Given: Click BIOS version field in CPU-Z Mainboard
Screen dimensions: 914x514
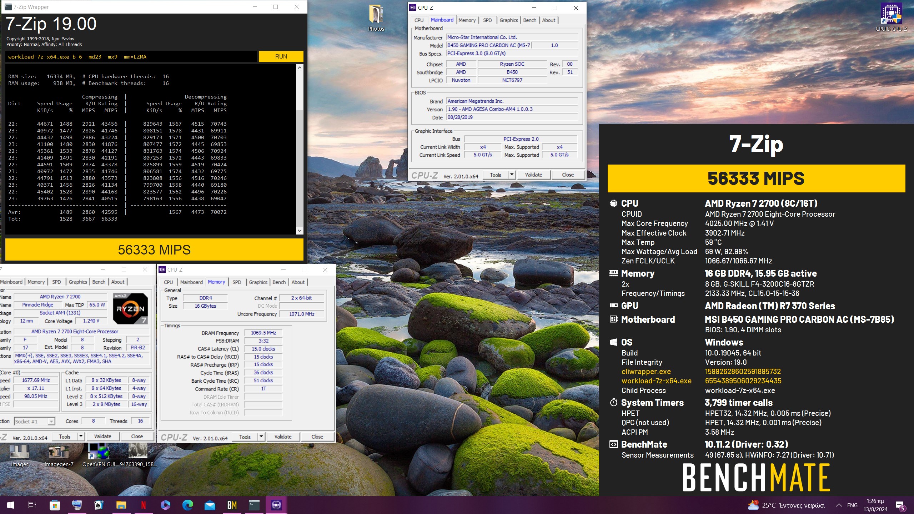Looking at the screenshot, I should 512,109.
